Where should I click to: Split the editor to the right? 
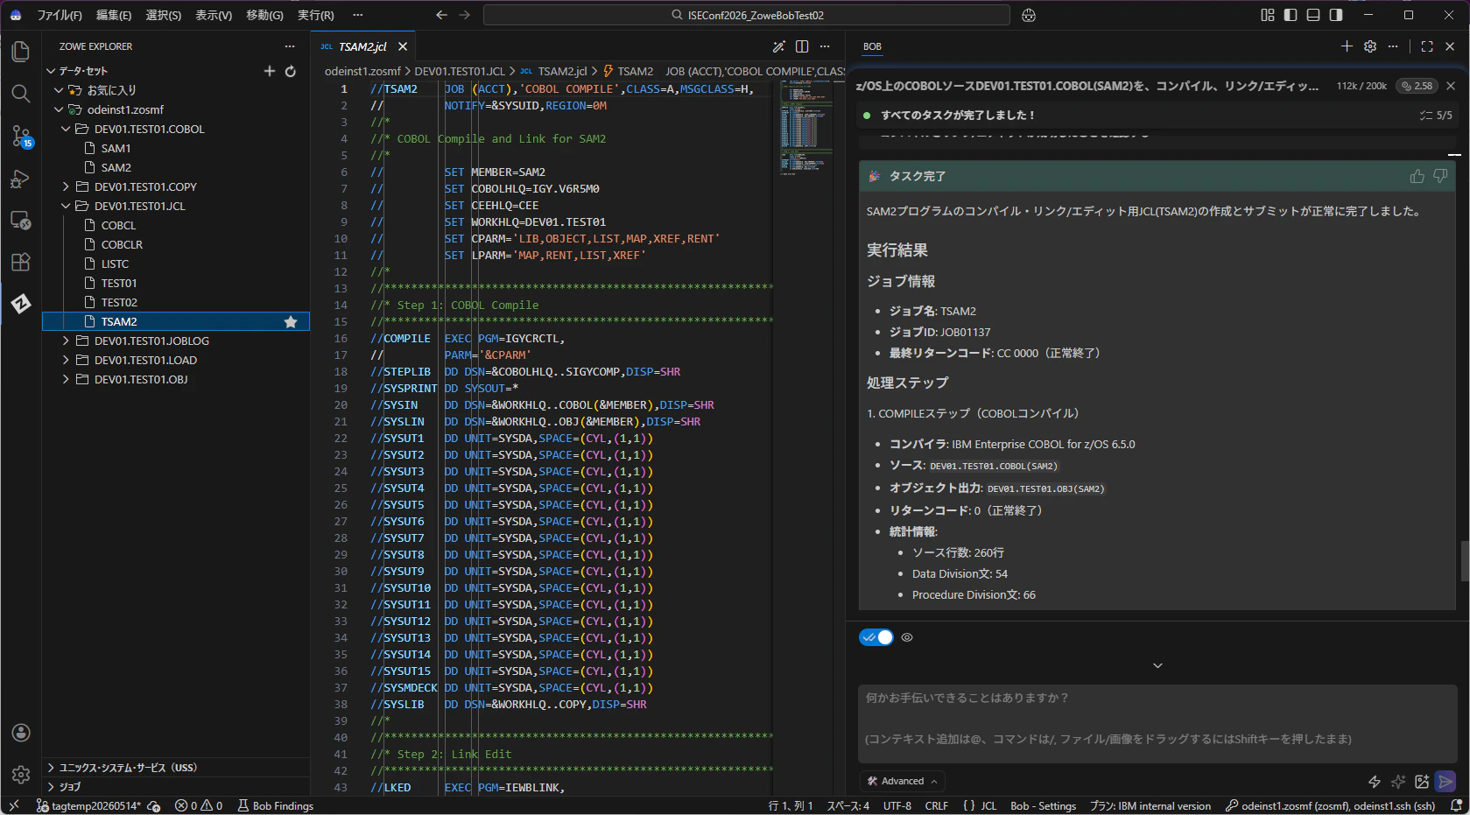[802, 46]
